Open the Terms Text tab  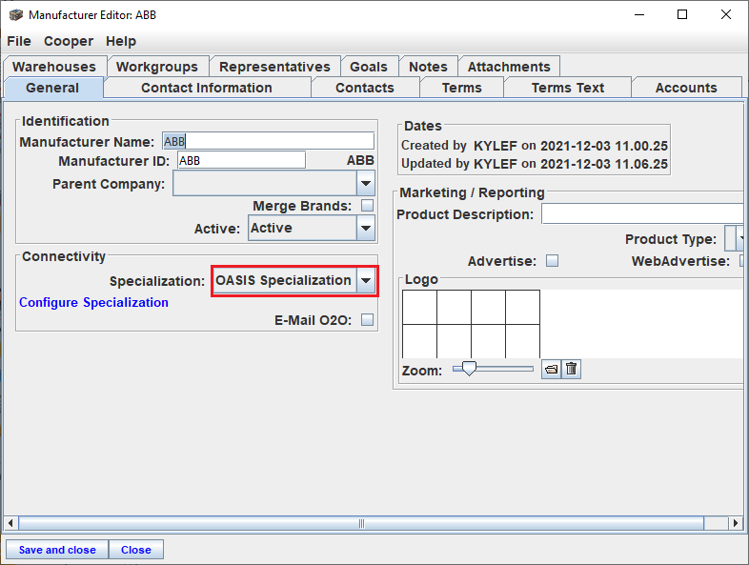[x=568, y=88]
